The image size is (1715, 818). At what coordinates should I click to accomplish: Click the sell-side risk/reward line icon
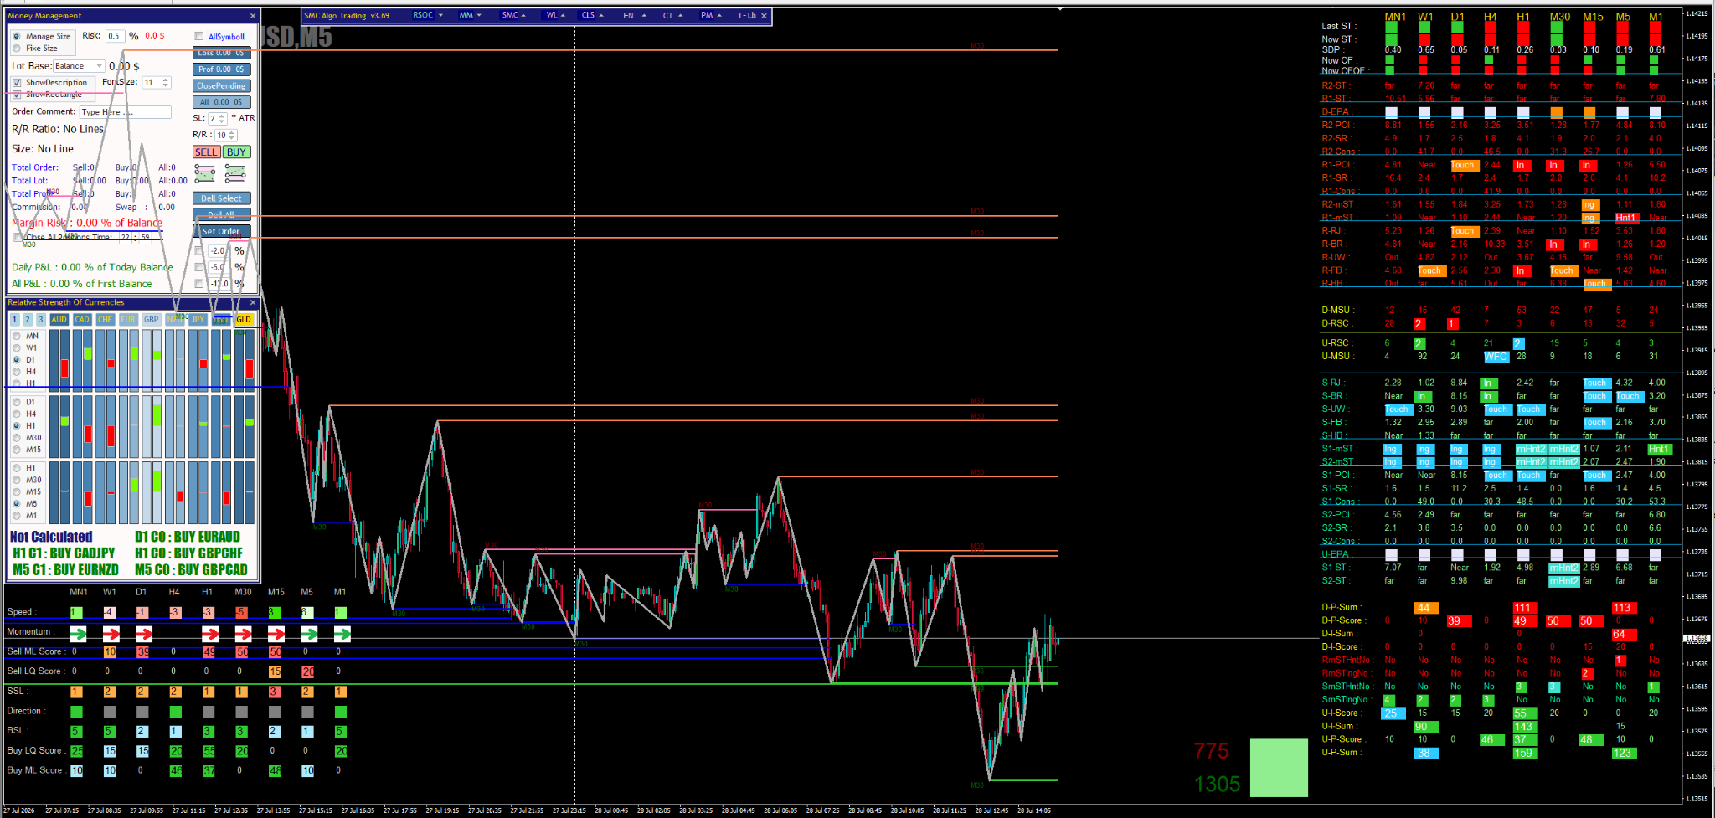pos(205,173)
